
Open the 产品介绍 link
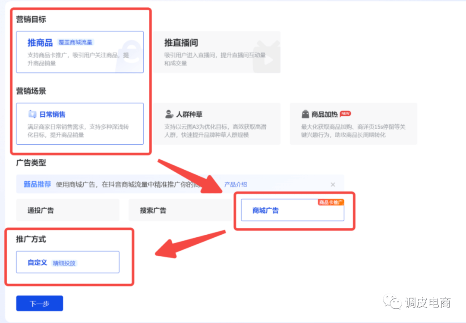[236, 184]
